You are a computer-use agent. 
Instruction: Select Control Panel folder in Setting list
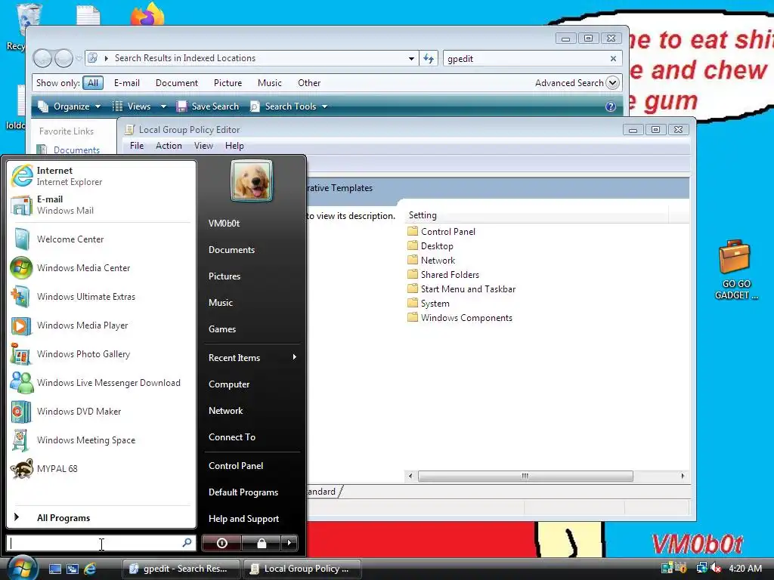[441, 231]
